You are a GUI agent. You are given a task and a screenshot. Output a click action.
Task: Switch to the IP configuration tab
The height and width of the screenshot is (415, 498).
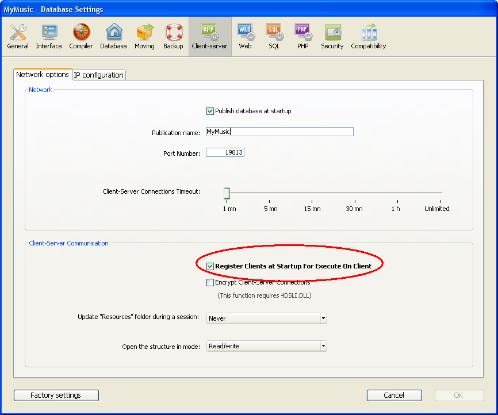(98, 75)
